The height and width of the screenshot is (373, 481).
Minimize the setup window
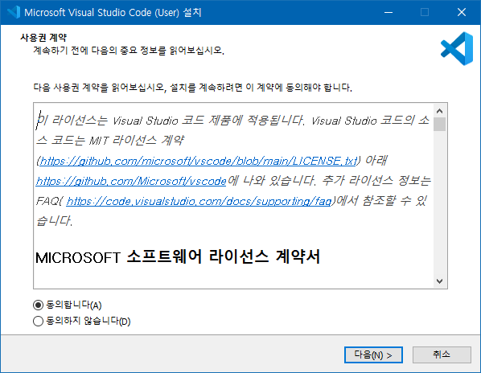pyautogui.click(x=388, y=13)
